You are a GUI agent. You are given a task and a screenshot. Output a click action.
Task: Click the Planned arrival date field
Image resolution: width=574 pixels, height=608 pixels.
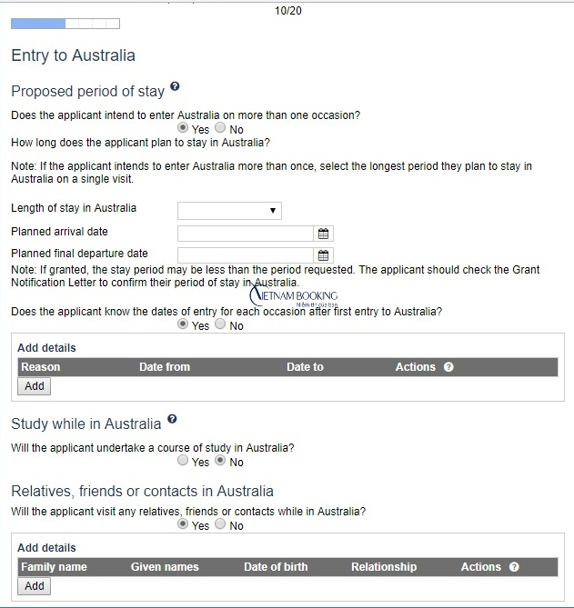pos(246,233)
